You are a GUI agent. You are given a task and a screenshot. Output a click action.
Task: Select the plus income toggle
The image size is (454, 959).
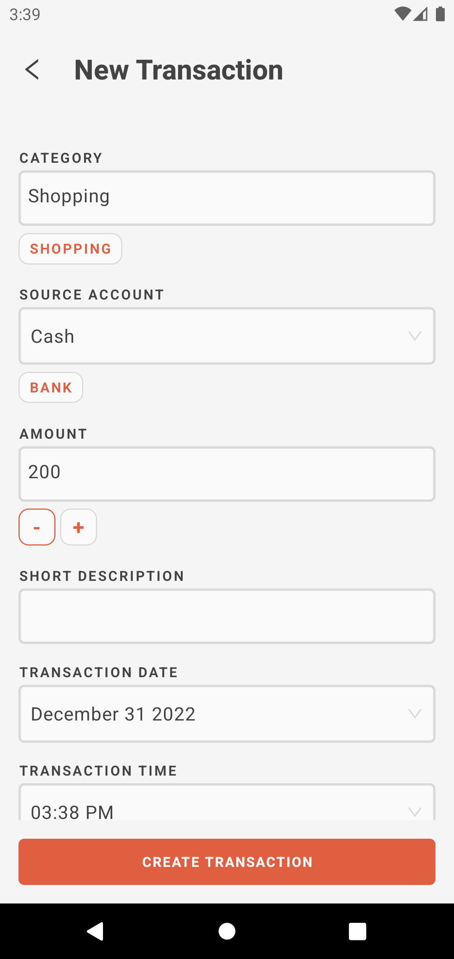79,527
